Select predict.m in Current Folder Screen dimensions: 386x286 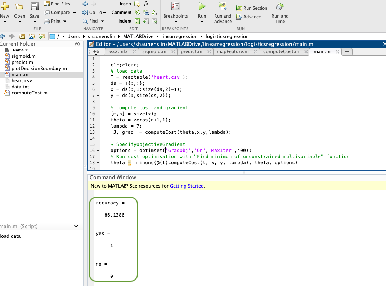(x=22, y=63)
